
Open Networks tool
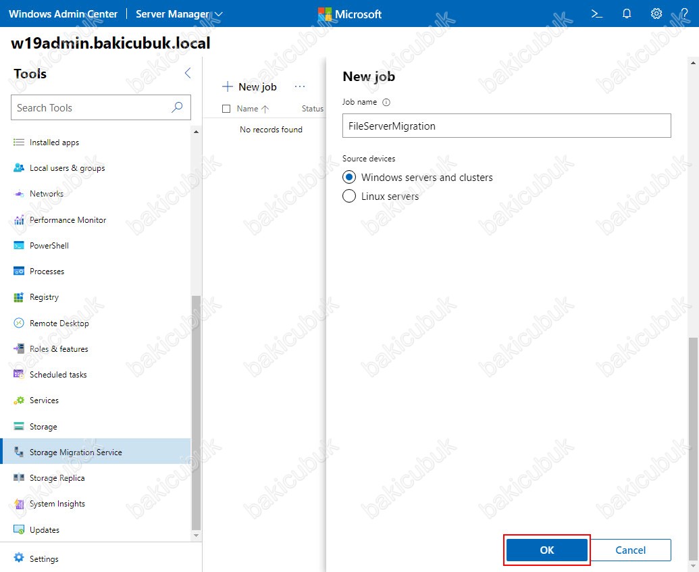coord(97,194)
